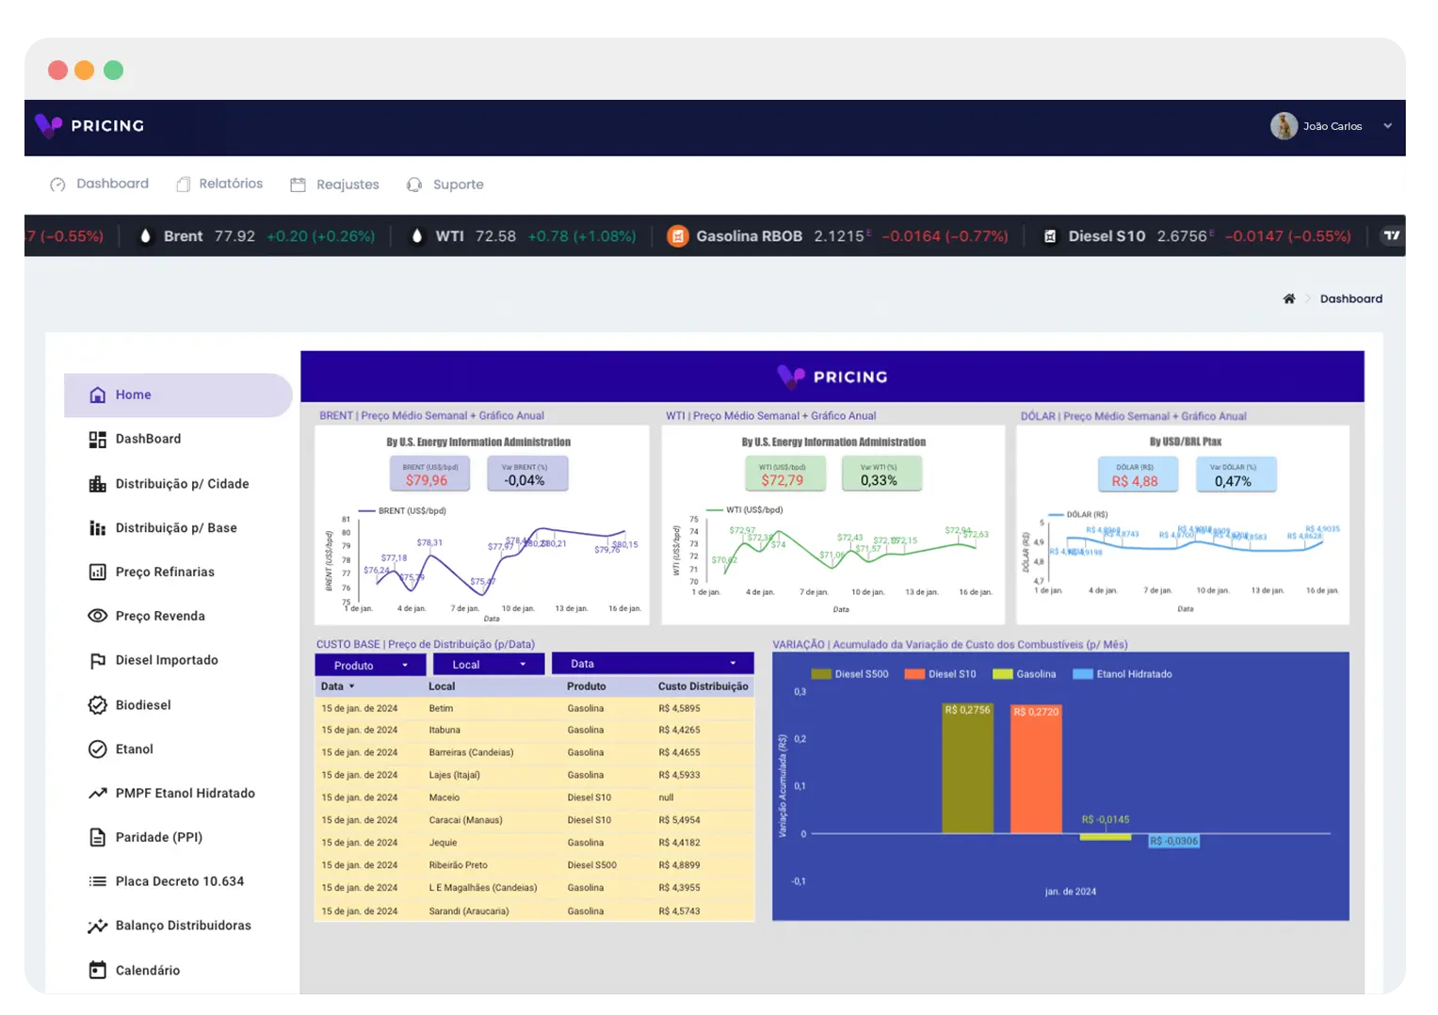1438x1015 pixels.
Task: Open Preço Refinarias page
Action: point(165,572)
